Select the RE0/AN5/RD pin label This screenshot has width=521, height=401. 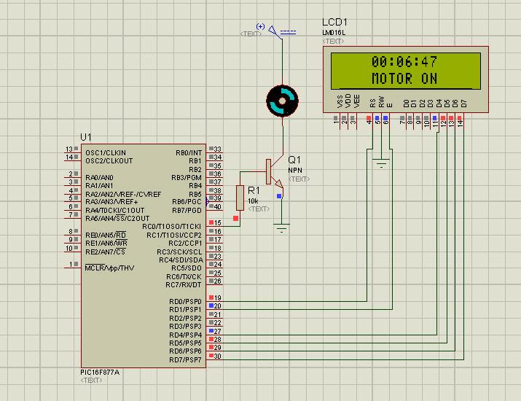coord(106,235)
